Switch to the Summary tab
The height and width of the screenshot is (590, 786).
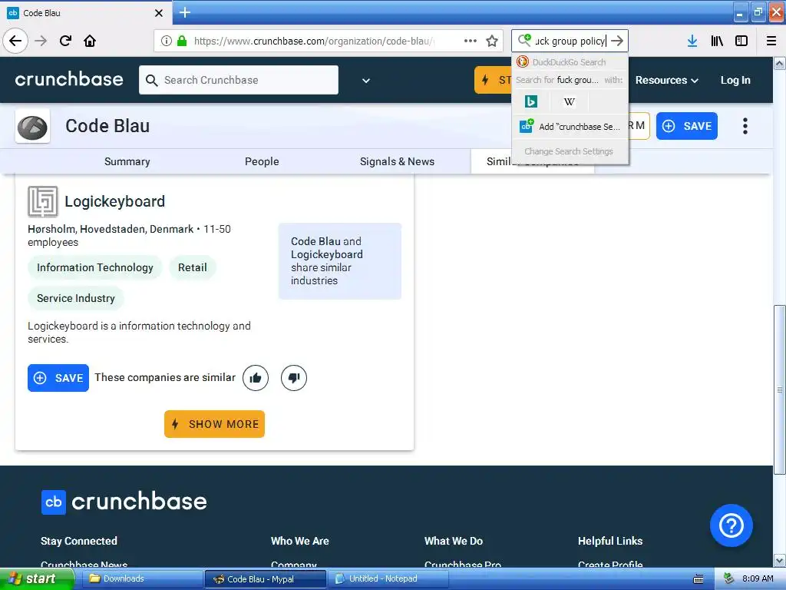[127, 161]
